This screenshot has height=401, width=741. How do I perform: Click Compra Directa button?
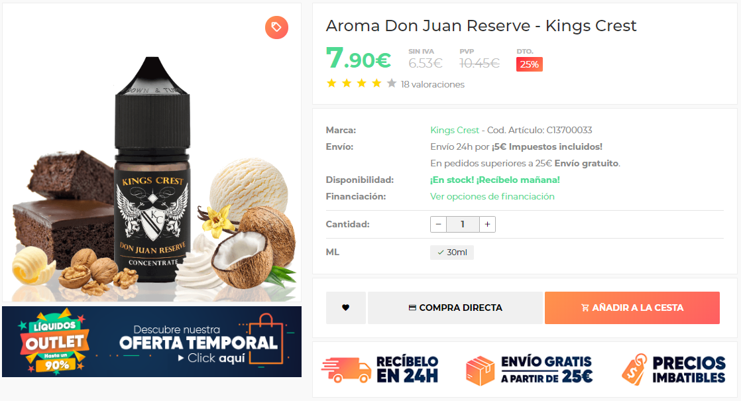[455, 308]
